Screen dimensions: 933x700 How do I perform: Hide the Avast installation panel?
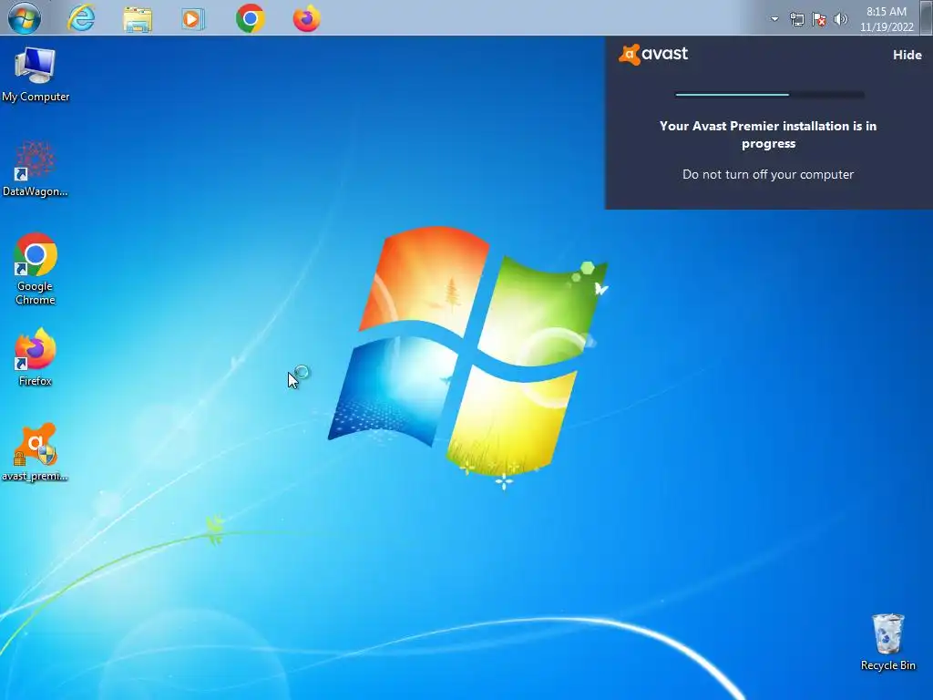pyautogui.click(x=907, y=55)
